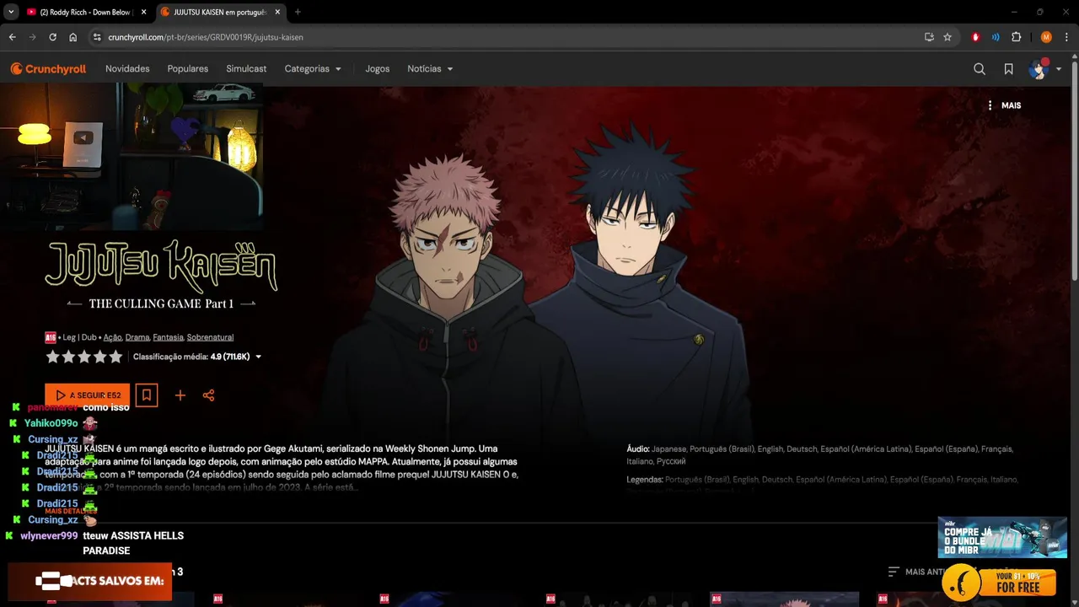Click the A16 age rating badge
This screenshot has width=1079, height=607.
click(x=51, y=337)
